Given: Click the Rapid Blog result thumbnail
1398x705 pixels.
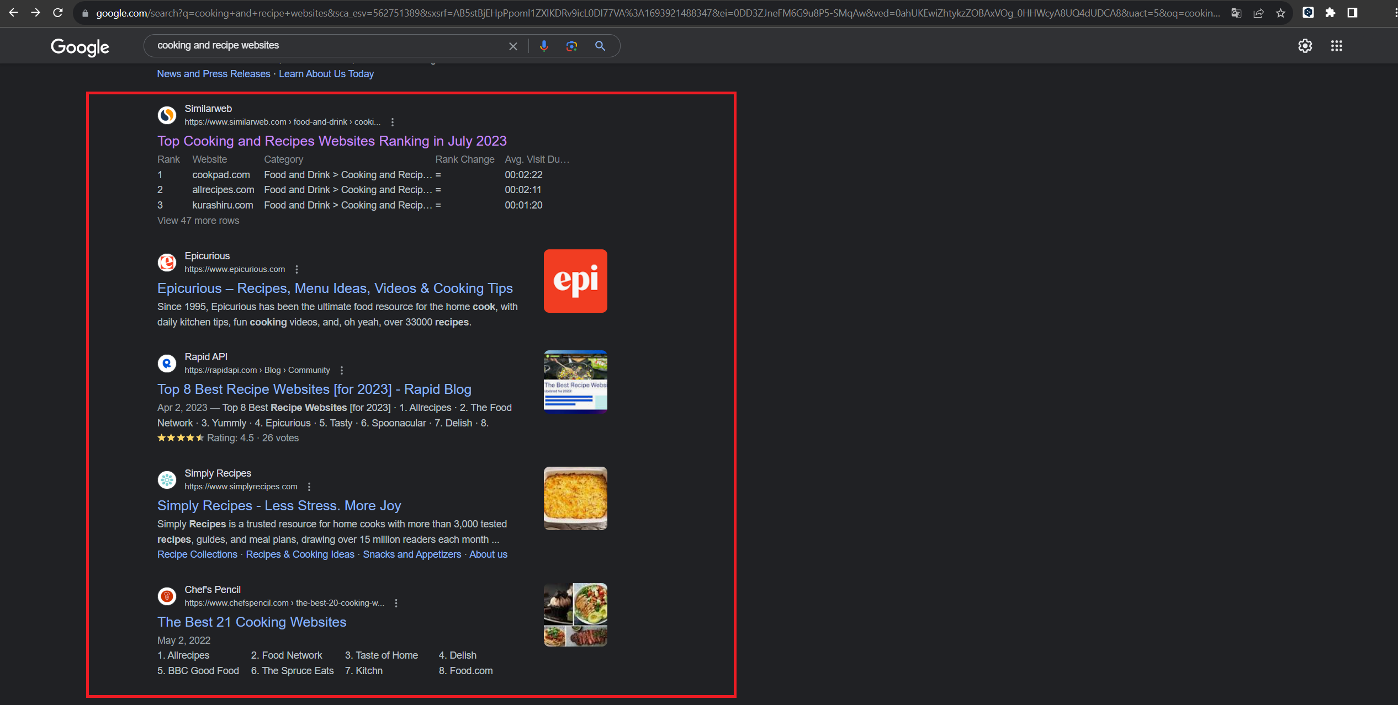Looking at the screenshot, I should [x=575, y=382].
